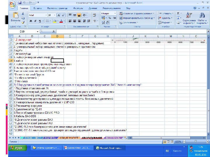The image size is (210, 157).
Task: Align text right in cell
Action: point(79,21)
